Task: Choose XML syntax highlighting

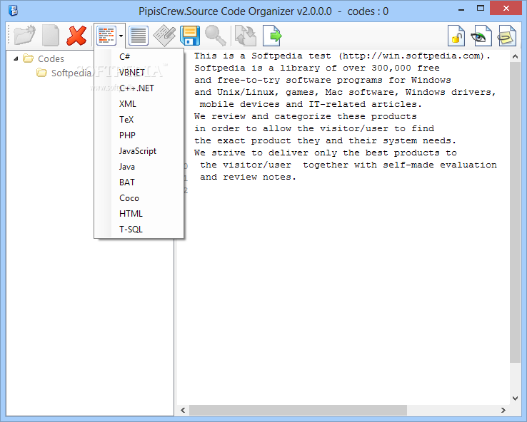Action: point(139,104)
